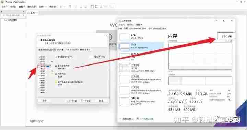Screen dimensions: 247x130
Task: Open Task Manager 查看 menu
Action: pyautogui.click(x=139, y=25)
